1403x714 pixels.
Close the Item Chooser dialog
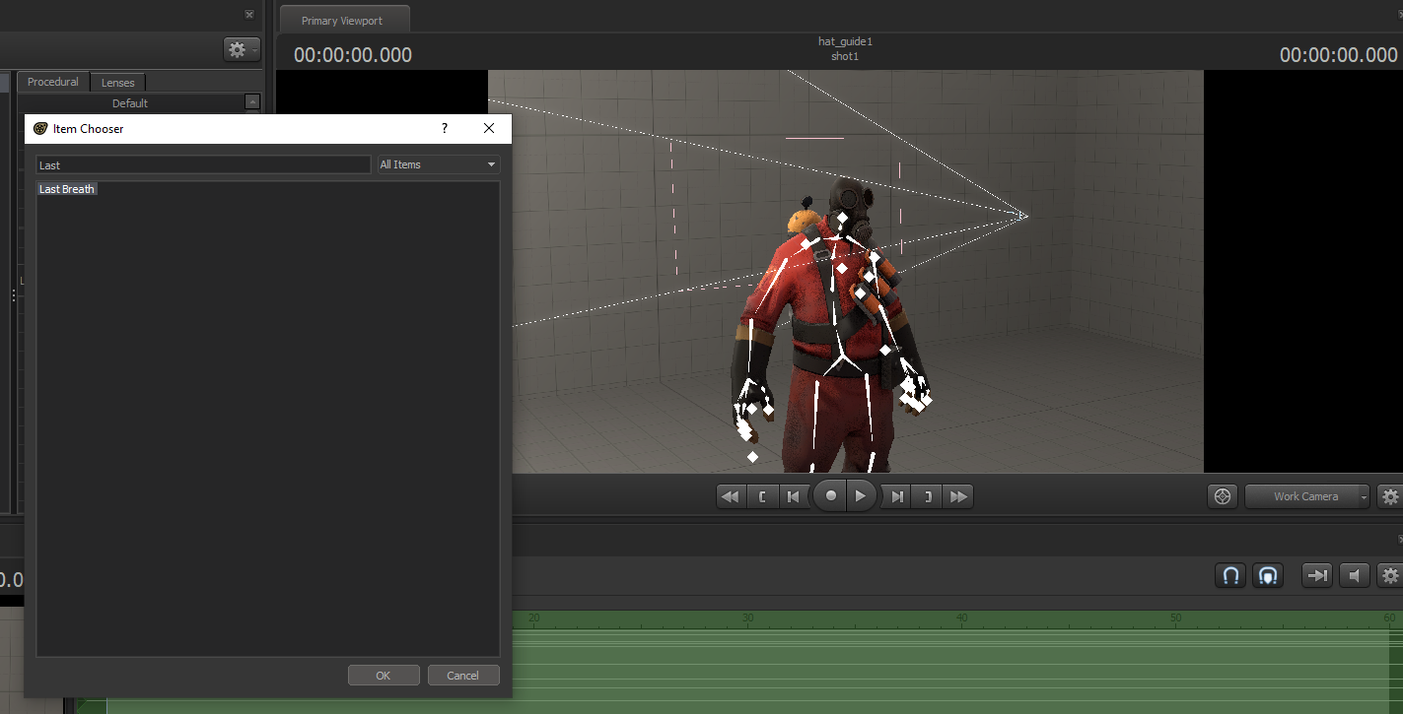[x=489, y=128]
